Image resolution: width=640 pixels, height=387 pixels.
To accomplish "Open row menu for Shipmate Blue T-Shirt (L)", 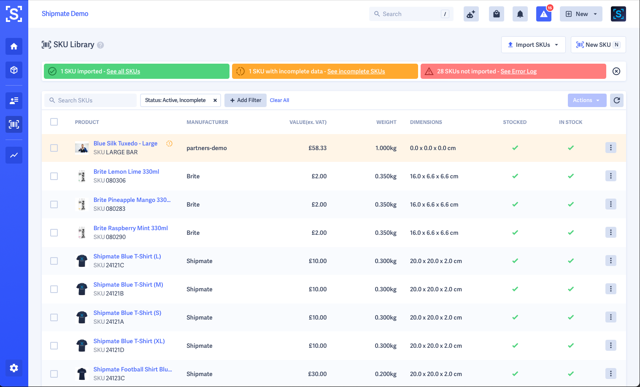I will (611, 261).
